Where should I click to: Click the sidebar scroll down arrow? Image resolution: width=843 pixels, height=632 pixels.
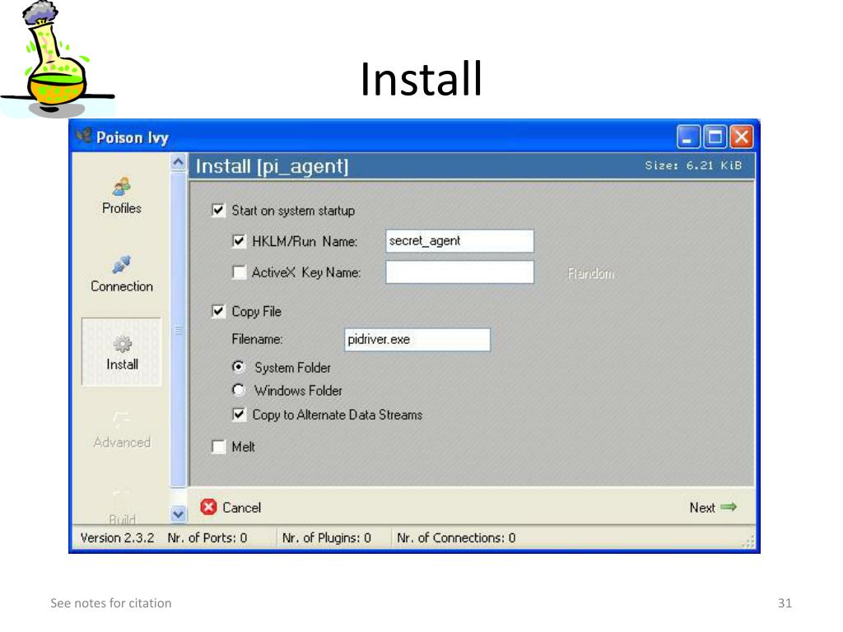coord(179,514)
